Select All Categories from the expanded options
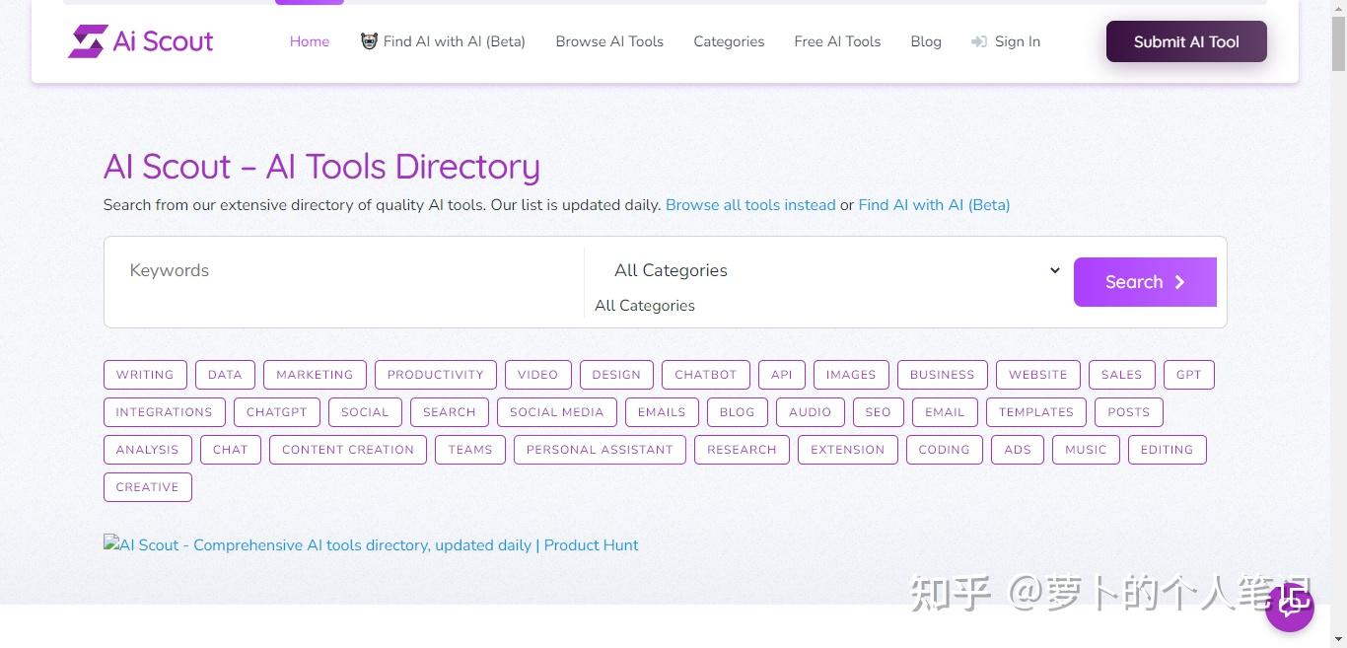Viewport: 1347px width, 648px height. pyautogui.click(x=645, y=306)
